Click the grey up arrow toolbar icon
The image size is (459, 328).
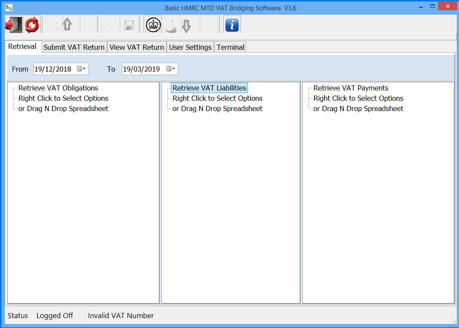coord(67,24)
